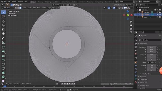This screenshot has height=91, width=162.
Task: Select the Spin tool
Action: tap(3, 77)
